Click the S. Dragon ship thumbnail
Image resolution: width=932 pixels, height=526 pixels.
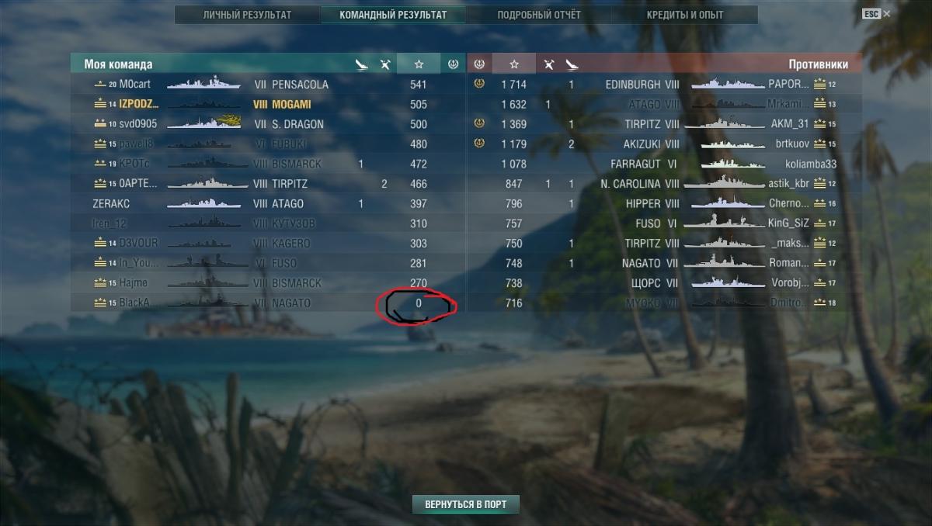(204, 123)
